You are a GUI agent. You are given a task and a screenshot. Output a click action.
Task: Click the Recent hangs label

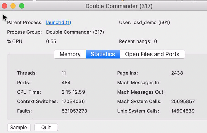[x=135, y=41]
